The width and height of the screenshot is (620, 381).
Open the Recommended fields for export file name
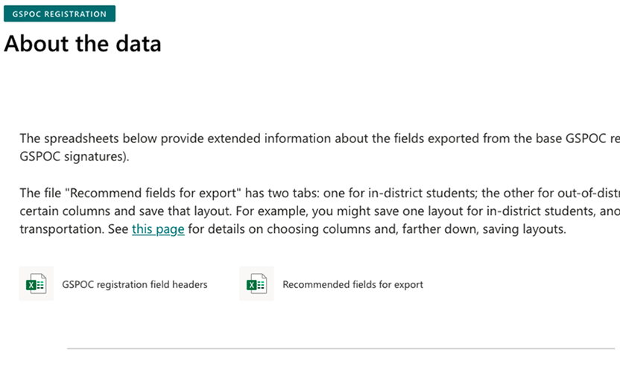(352, 284)
